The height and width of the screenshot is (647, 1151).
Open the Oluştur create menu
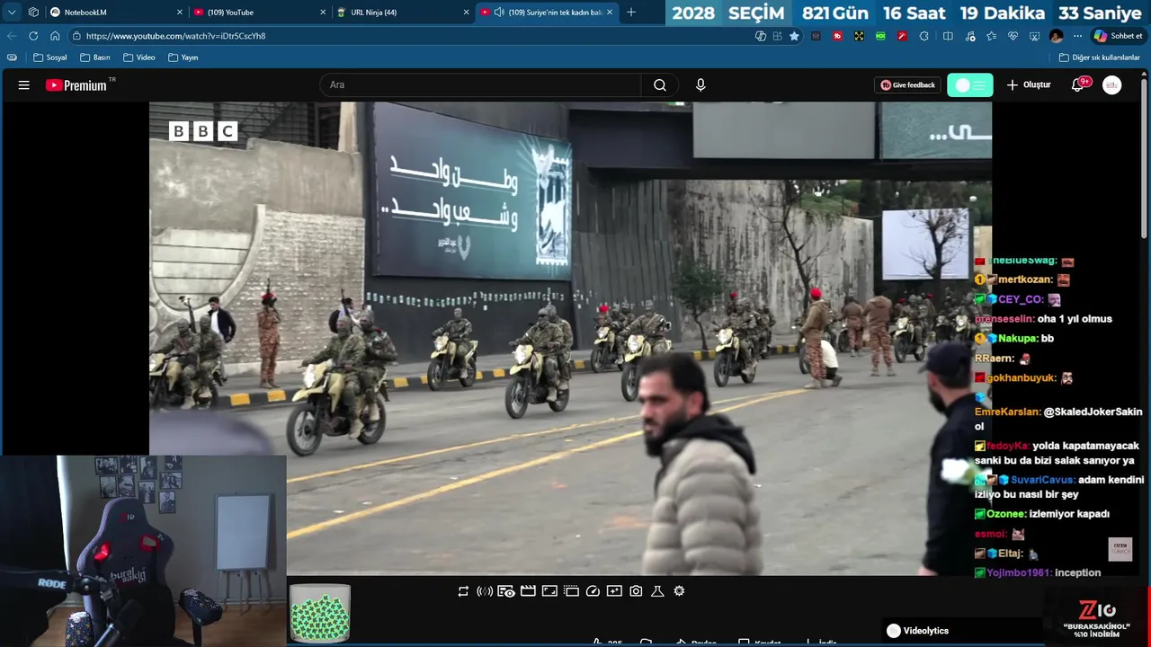(1029, 85)
